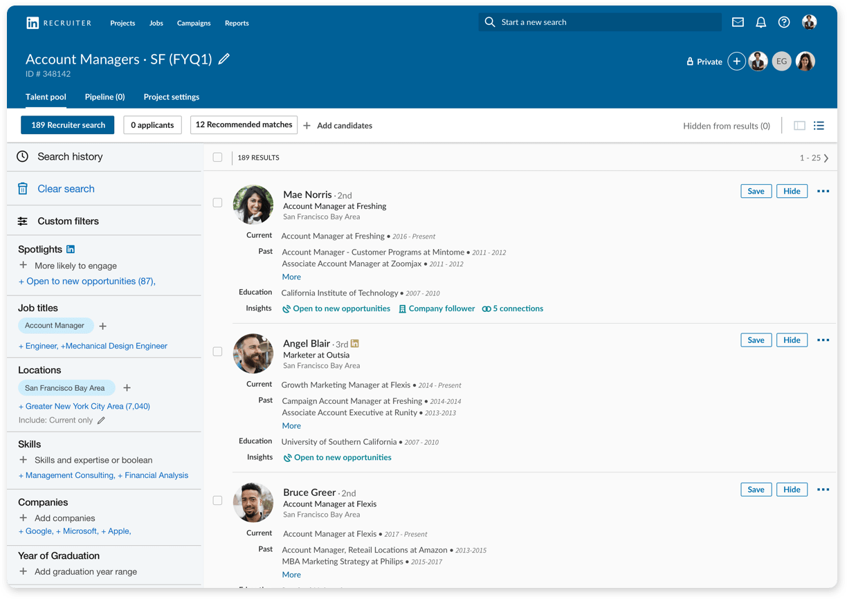Viewport: 847px width, 599px height.
Task: Switch to list view icon
Action: [819, 126]
